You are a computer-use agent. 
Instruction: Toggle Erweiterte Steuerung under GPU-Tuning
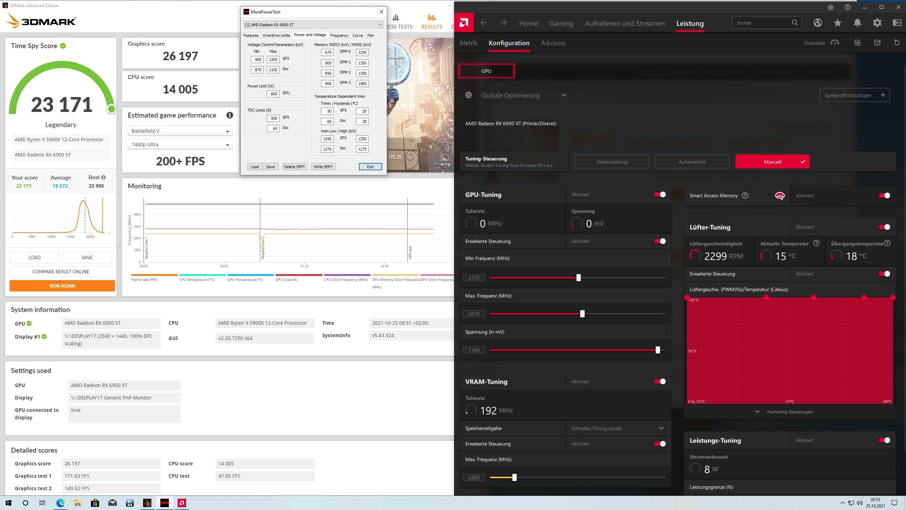click(x=660, y=241)
